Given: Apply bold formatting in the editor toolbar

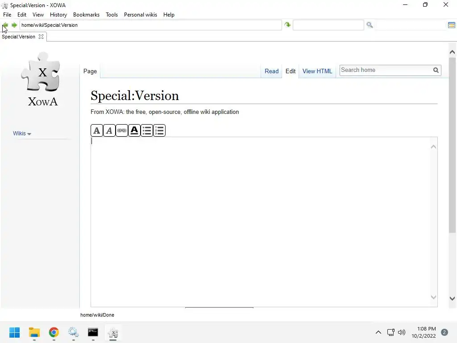Looking at the screenshot, I should 97,130.
